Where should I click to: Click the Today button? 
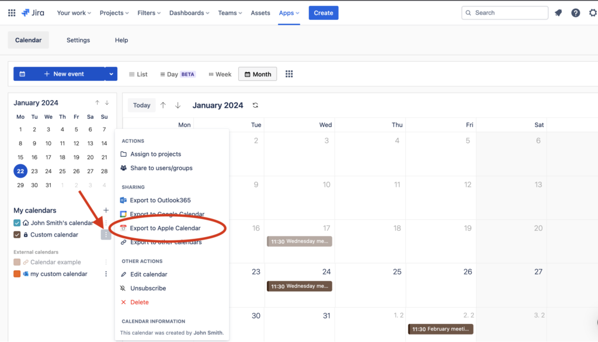tap(142, 105)
